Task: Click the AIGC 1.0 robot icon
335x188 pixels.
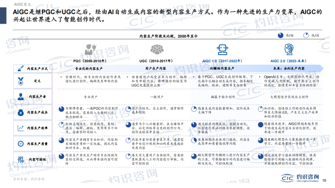Action: click(x=222, y=49)
